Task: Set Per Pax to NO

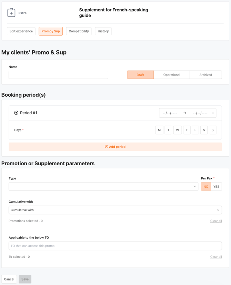Action: point(206,187)
